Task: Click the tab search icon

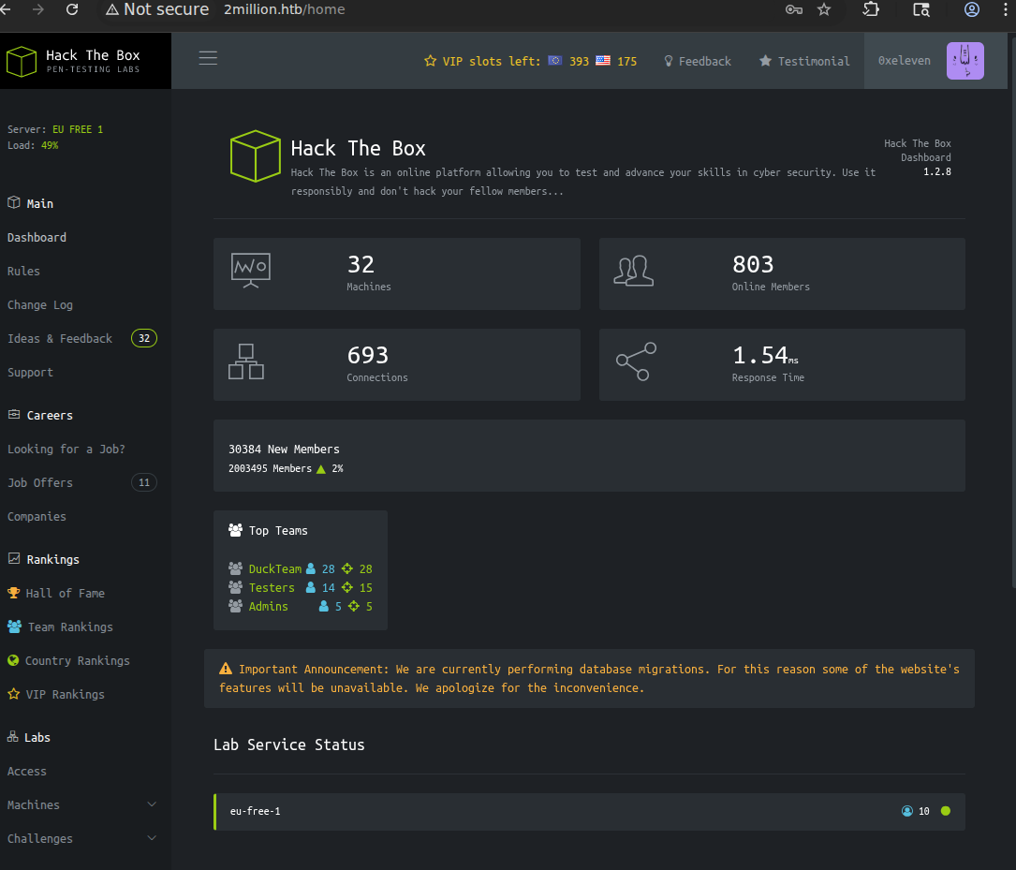Action: [920, 9]
